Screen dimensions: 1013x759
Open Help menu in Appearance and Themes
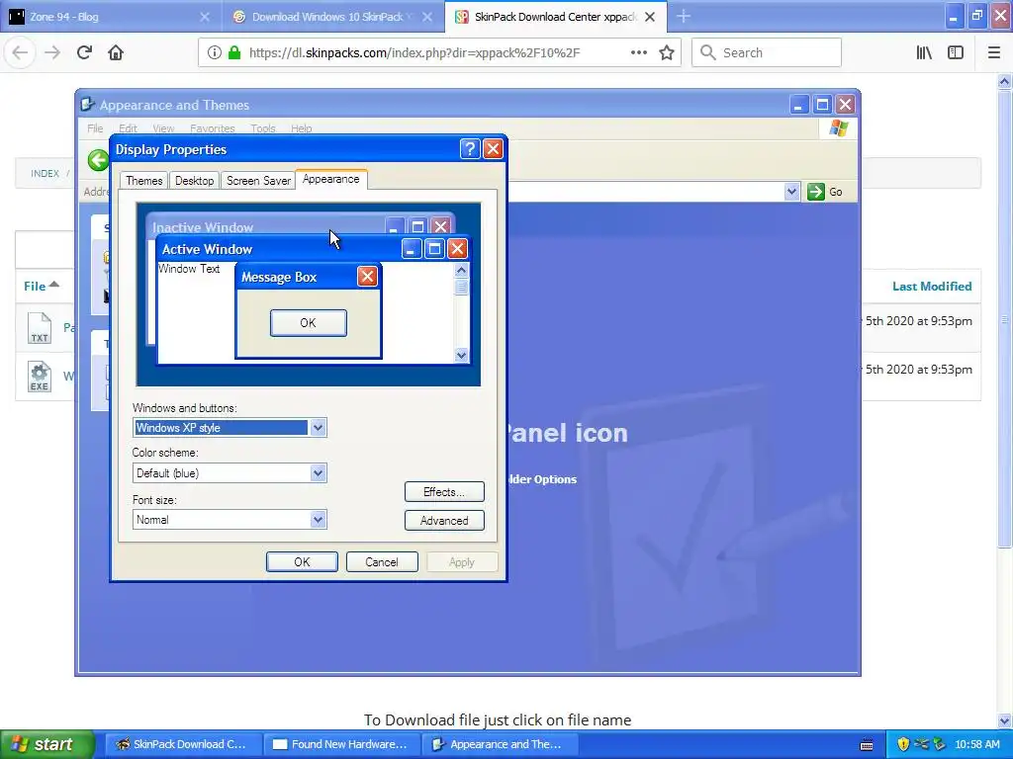[x=301, y=128]
